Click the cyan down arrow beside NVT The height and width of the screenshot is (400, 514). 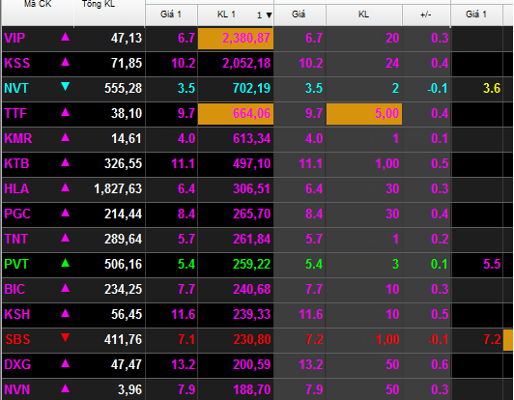pos(66,87)
